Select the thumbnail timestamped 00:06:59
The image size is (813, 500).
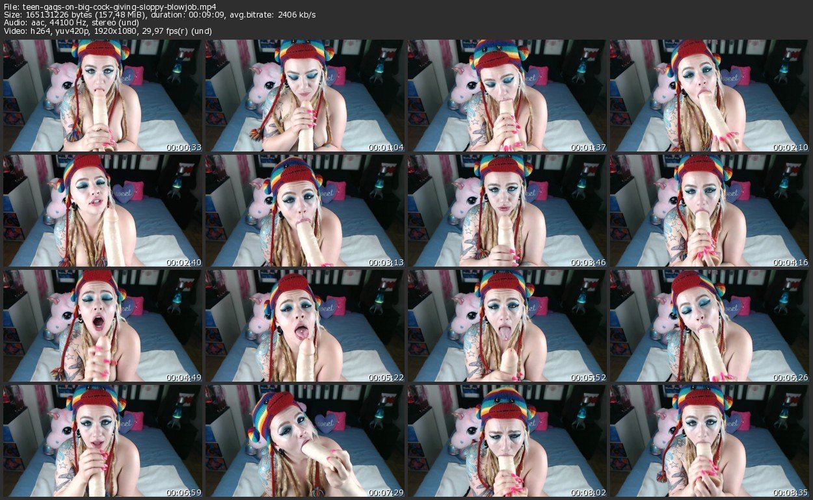[103, 440]
